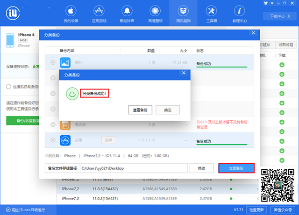Toggle the checkbox in the row beside the smiley icon

click(x=53, y=93)
